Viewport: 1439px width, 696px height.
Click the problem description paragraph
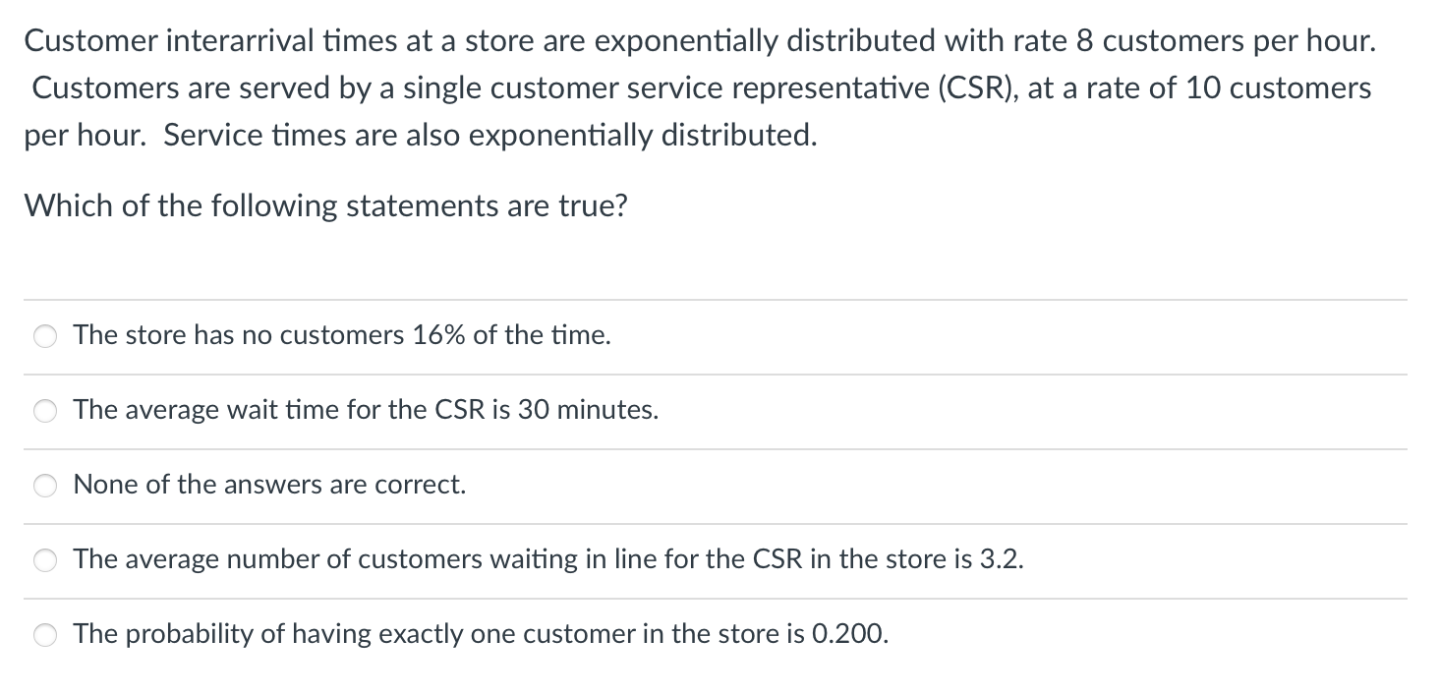coord(698,87)
